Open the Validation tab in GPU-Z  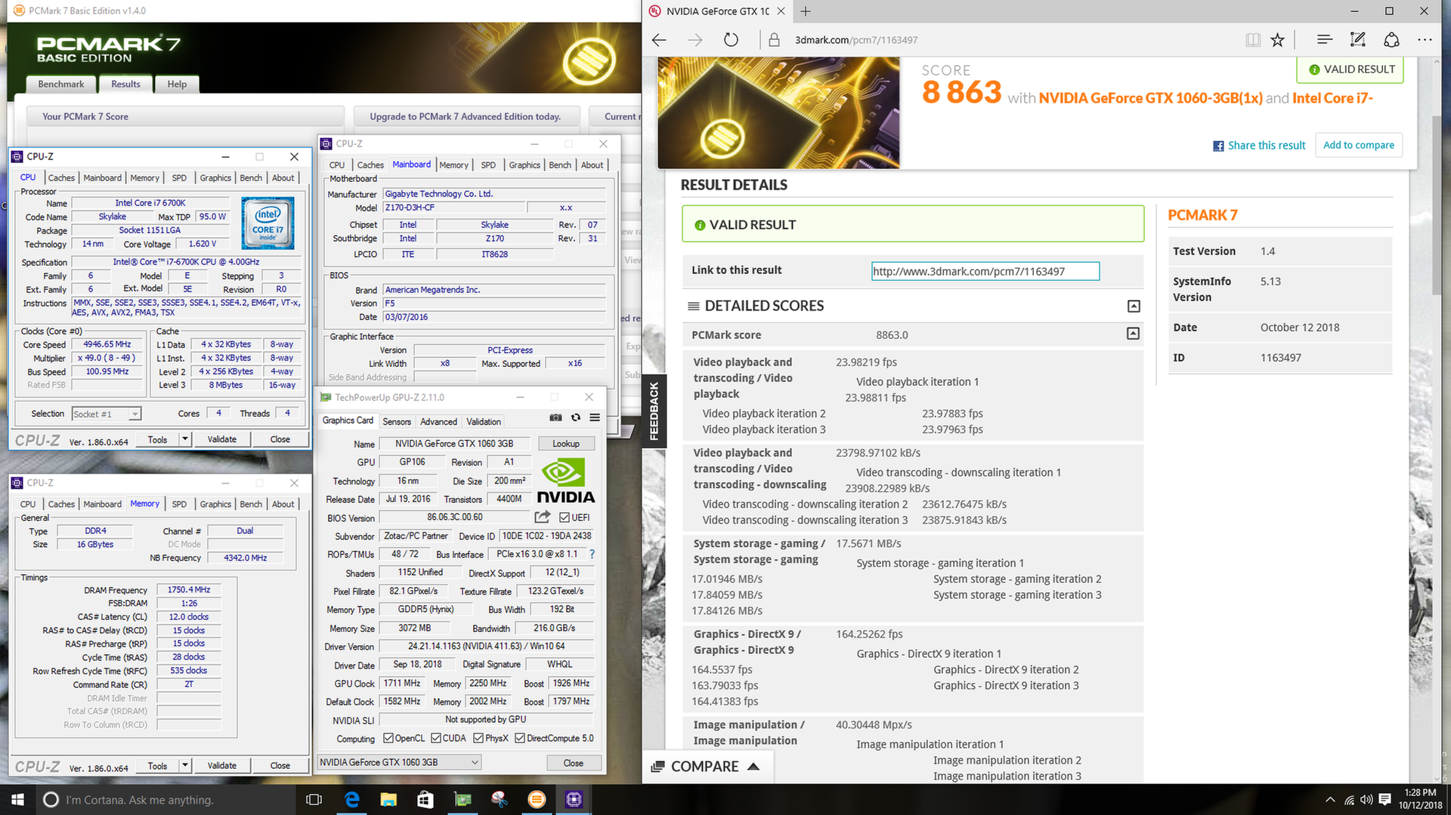(x=484, y=421)
